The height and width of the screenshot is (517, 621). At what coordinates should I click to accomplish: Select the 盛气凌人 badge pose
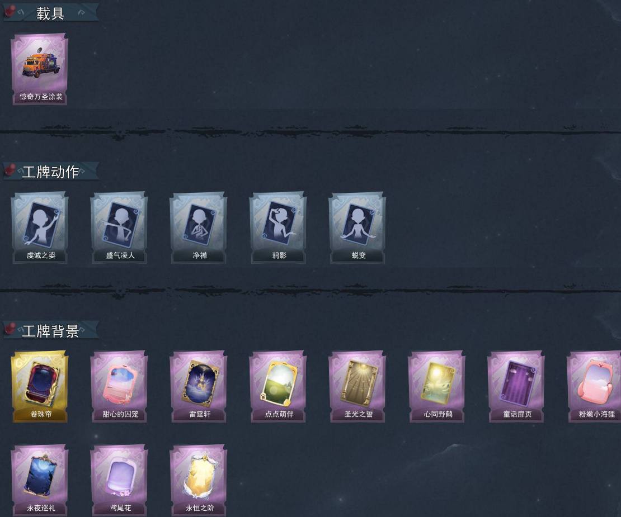point(119,228)
